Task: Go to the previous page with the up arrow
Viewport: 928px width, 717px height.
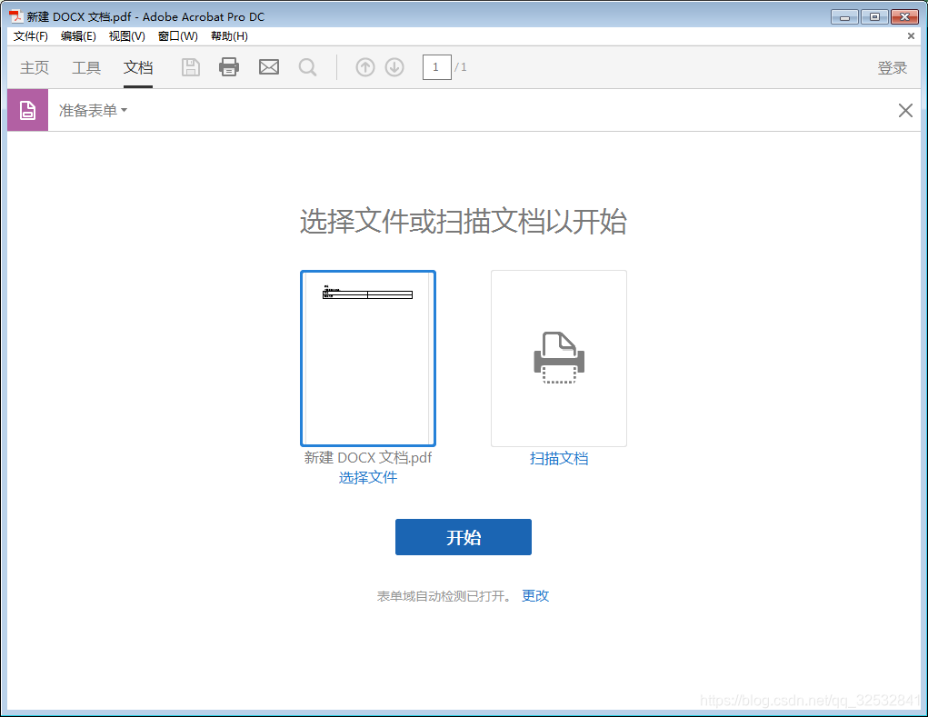Action: [365, 67]
